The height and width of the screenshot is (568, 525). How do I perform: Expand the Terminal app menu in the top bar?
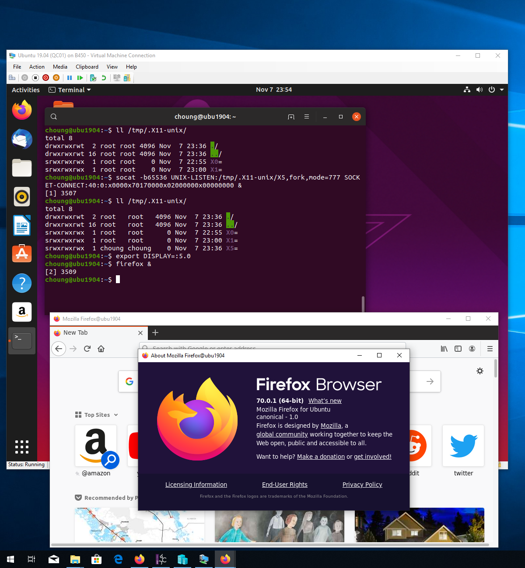point(70,90)
